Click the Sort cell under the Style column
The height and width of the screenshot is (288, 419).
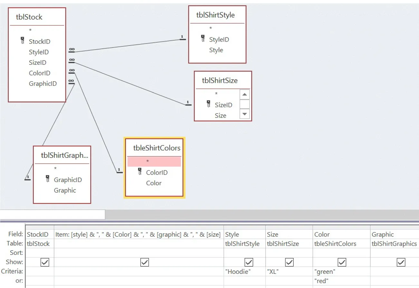click(244, 253)
